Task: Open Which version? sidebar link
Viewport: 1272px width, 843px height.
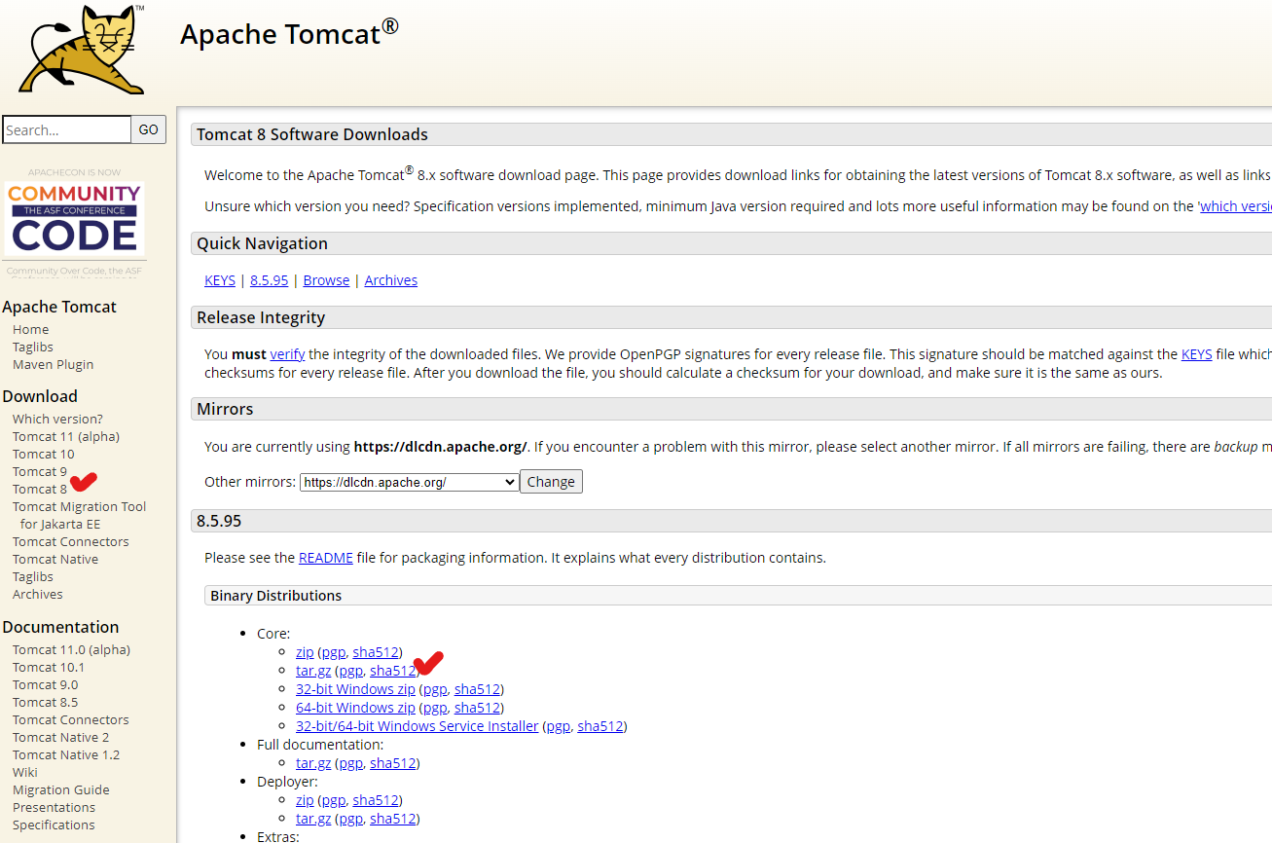Action: (x=57, y=420)
